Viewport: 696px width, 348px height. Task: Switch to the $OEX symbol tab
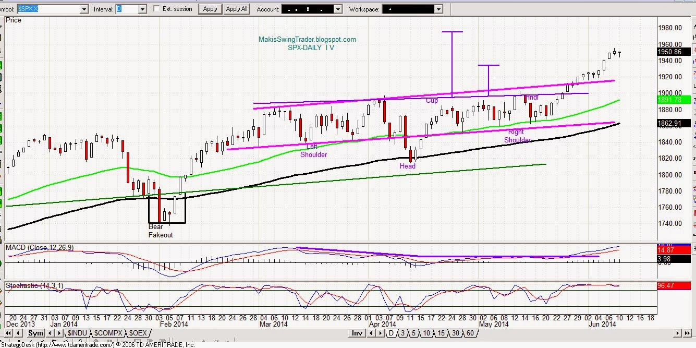point(138,333)
